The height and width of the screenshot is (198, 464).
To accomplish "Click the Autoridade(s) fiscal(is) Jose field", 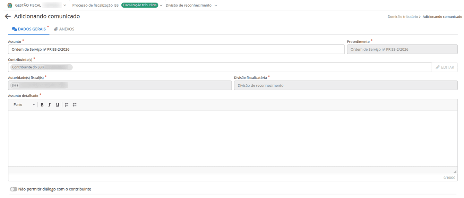I will pos(120,85).
